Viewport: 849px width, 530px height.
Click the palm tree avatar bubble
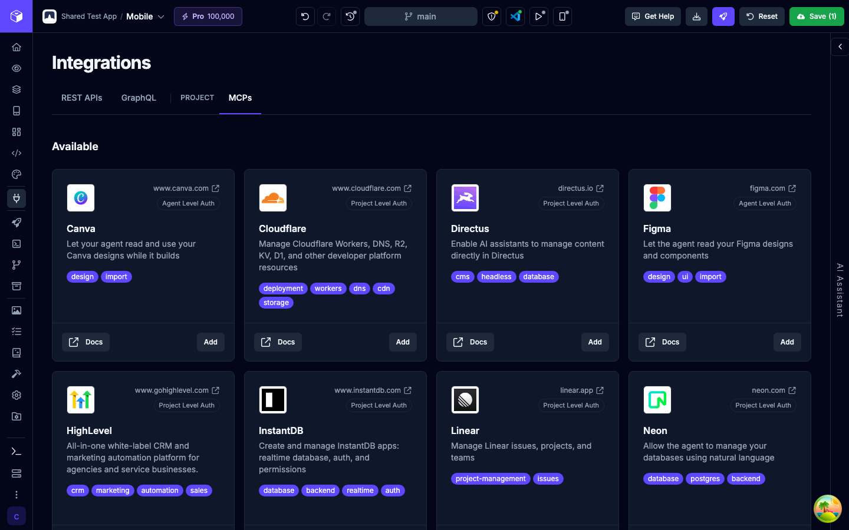pos(828,509)
